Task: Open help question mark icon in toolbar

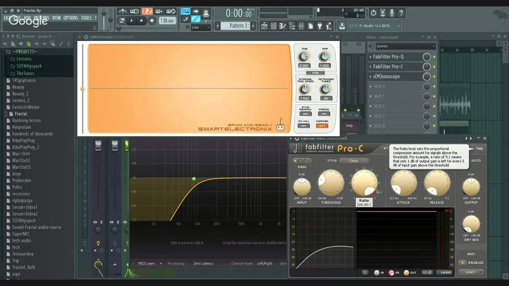Action: click(401, 13)
